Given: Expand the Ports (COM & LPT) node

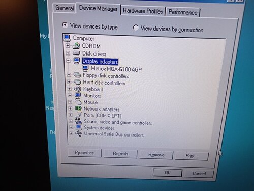Looking at the screenshot, I should (x=71, y=115).
